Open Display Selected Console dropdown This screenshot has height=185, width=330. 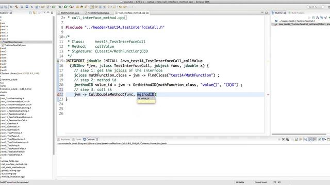[x=325, y=139]
